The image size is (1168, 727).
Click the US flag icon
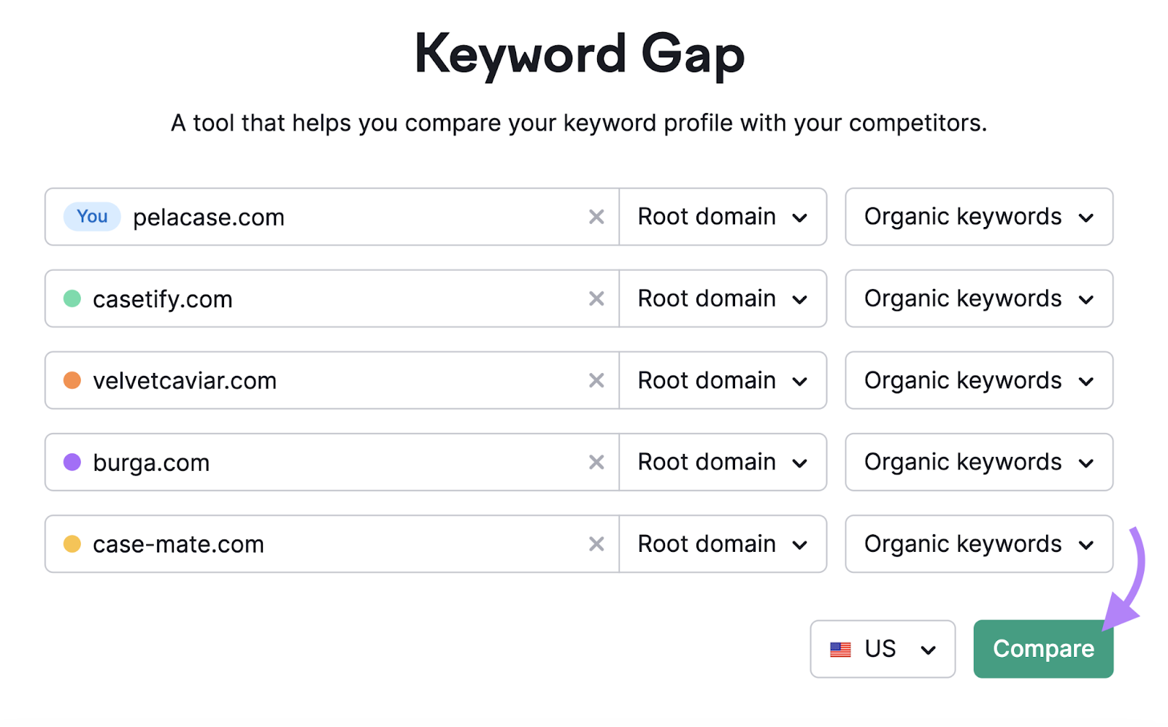click(840, 648)
